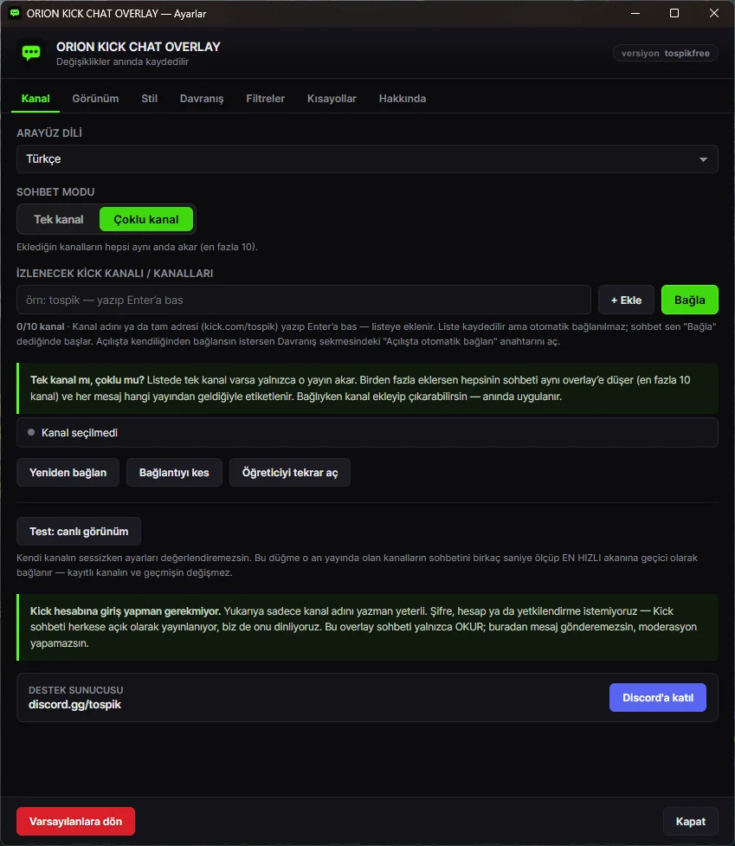This screenshot has width=735, height=846.
Task: Click the green Bağla button
Action: pyautogui.click(x=690, y=300)
